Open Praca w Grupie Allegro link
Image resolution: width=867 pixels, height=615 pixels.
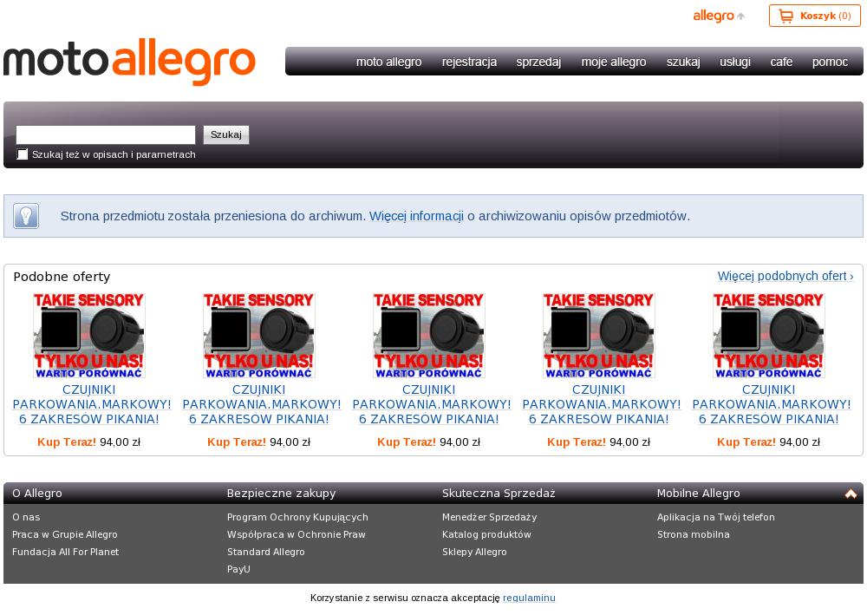pos(65,534)
